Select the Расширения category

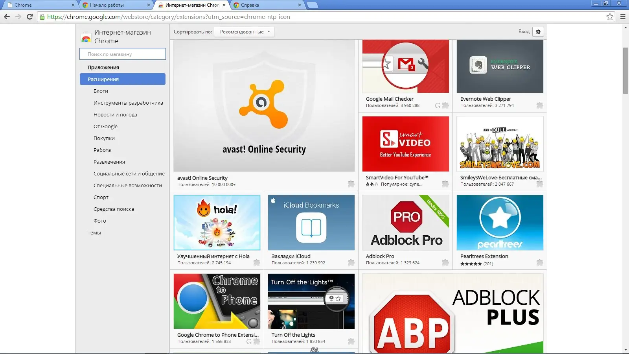click(x=123, y=79)
